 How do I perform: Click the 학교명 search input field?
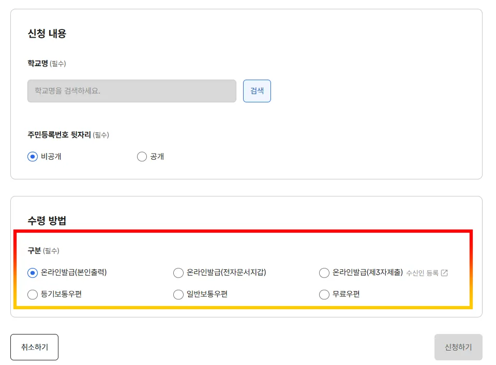pyautogui.click(x=131, y=91)
